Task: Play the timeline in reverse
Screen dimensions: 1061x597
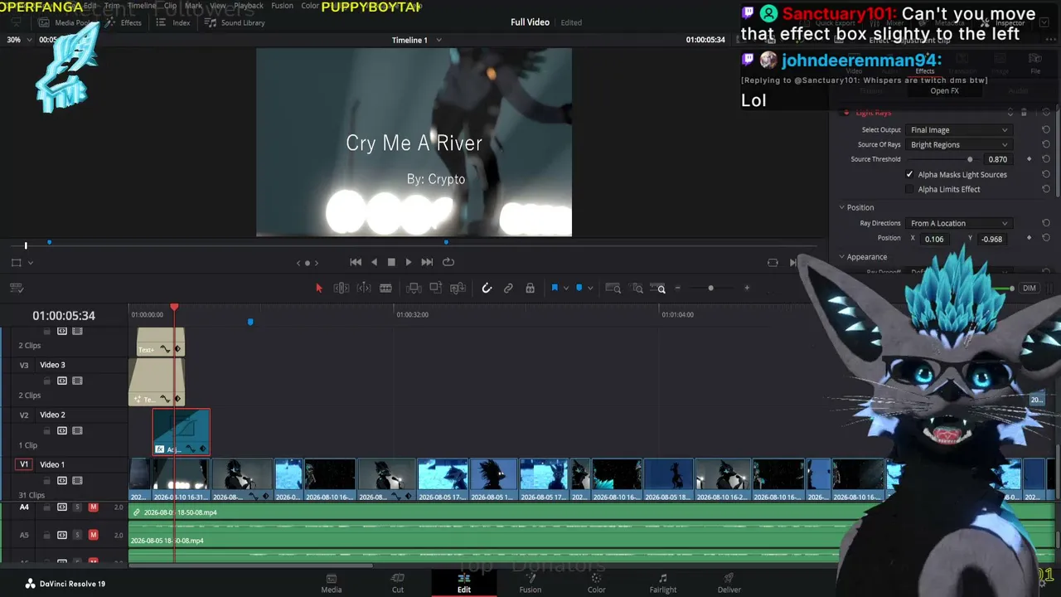Action: [x=374, y=262]
